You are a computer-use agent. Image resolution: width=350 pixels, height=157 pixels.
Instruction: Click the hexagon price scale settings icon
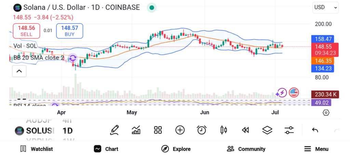[x=326, y=112]
